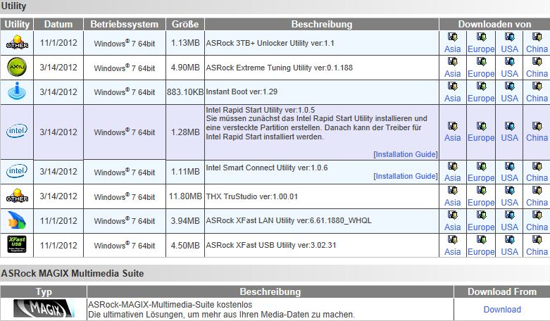Click Europe download icon for Intel Smart Connect

[x=481, y=165]
